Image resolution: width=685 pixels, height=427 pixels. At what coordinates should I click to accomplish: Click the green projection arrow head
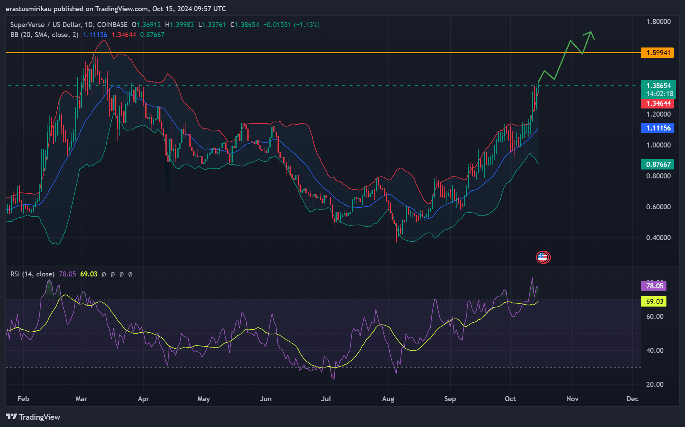(x=590, y=34)
